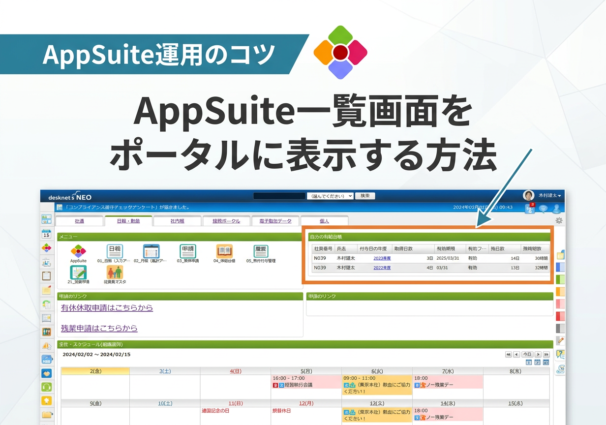Focus the dark search input field
606x425 pixels.
tap(279, 196)
